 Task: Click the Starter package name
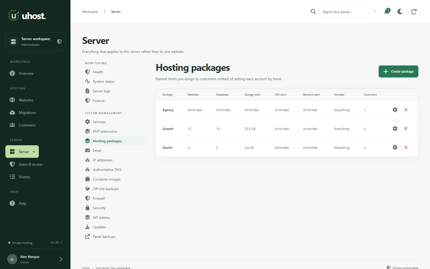[168, 148]
